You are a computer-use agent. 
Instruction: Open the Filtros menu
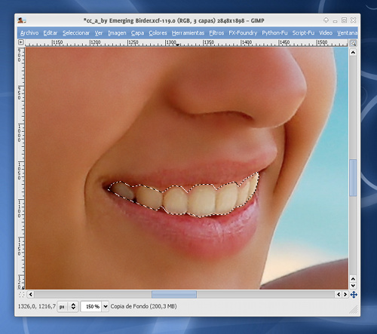(216, 33)
